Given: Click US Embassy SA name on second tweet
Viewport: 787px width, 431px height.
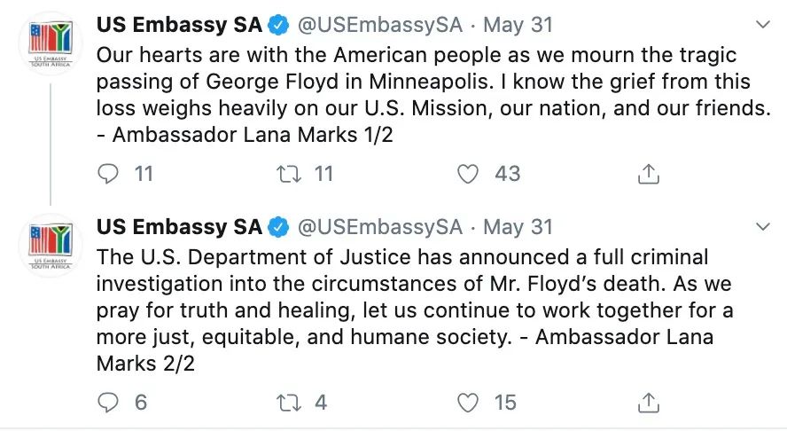Looking at the screenshot, I should tap(179, 227).
